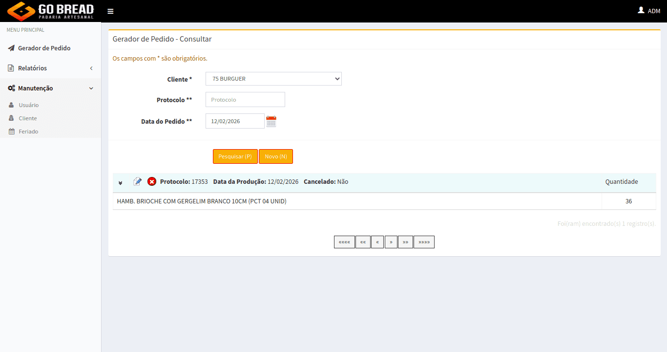Go to next page with single arrow
Image resolution: width=667 pixels, height=352 pixels.
tap(391, 242)
